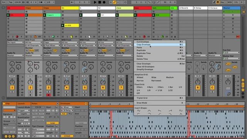Toggle the computer MIDI keyboard icon
Image resolution: width=247 pixels, height=139 pixels.
218,2
